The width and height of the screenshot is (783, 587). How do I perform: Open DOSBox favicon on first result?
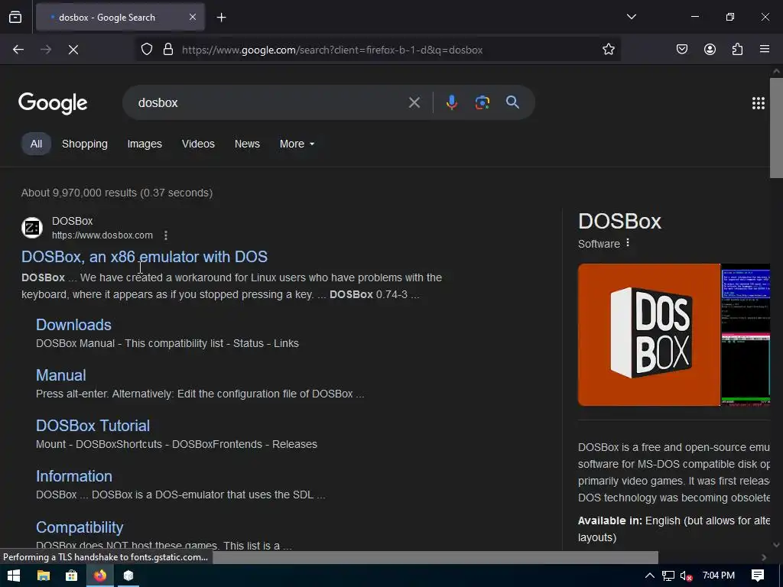(x=32, y=228)
